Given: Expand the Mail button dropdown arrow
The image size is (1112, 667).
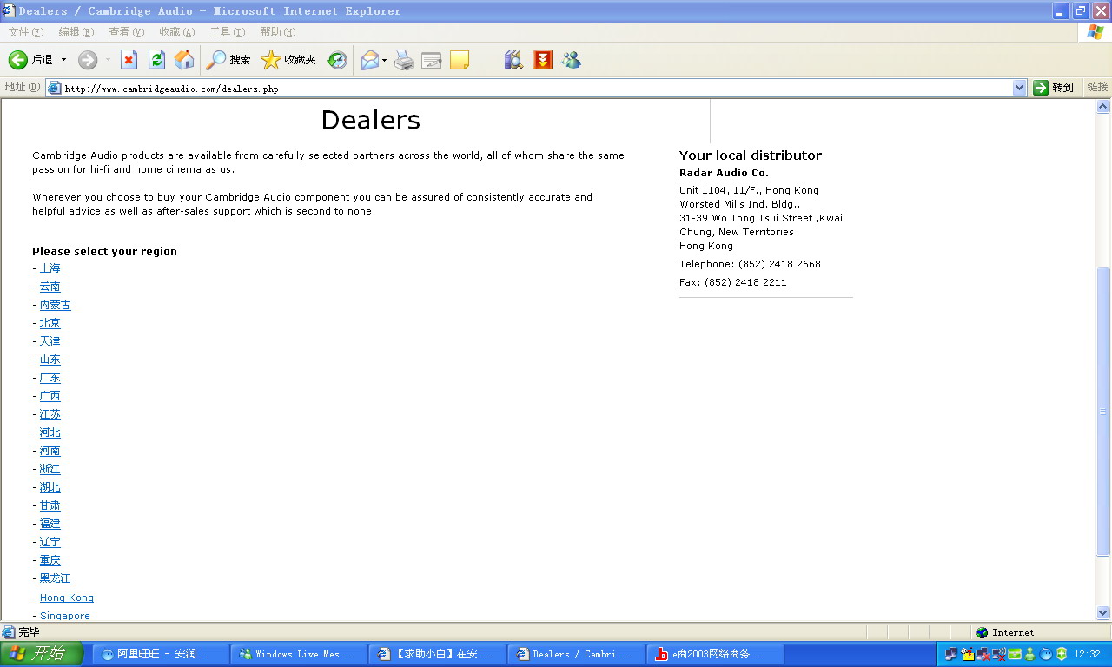Looking at the screenshot, I should coord(384,60).
